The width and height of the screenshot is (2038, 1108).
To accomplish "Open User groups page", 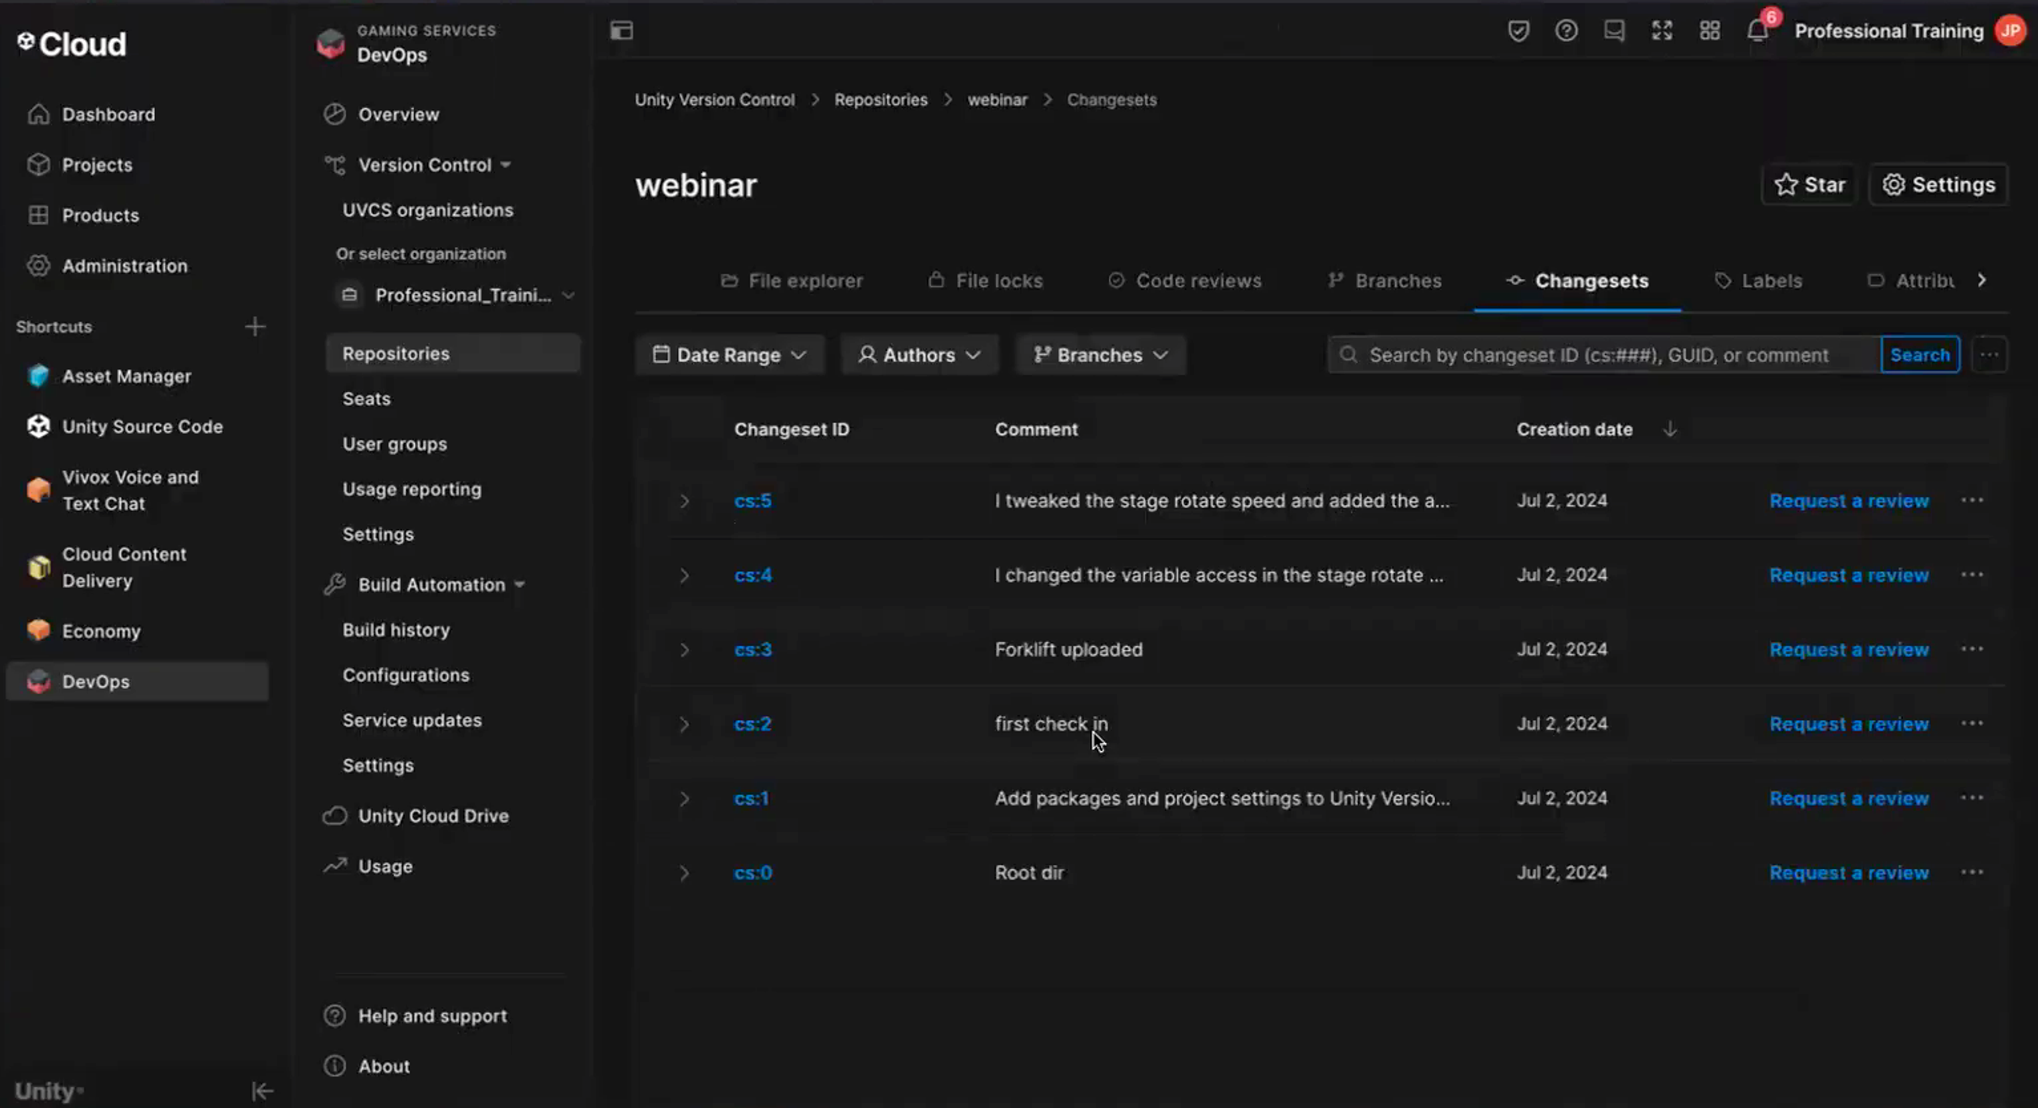I will [x=394, y=444].
